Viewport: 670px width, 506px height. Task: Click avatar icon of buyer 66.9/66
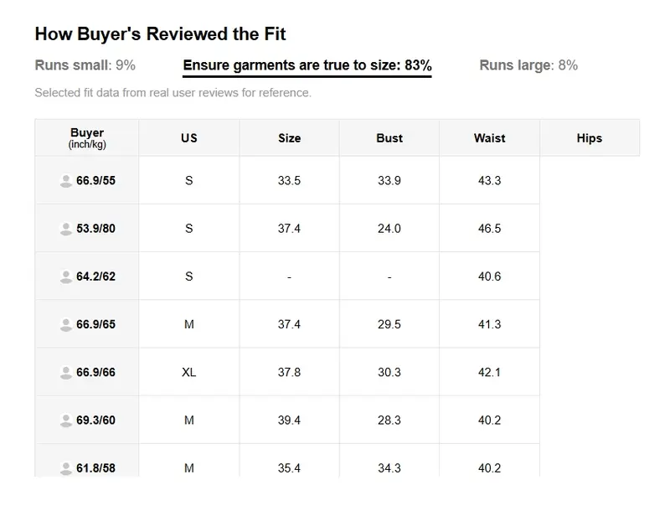(x=66, y=372)
